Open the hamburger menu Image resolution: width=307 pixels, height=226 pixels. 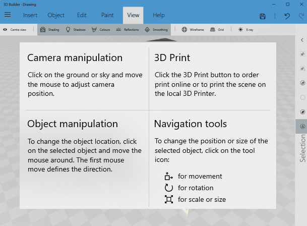tap(8, 15)
